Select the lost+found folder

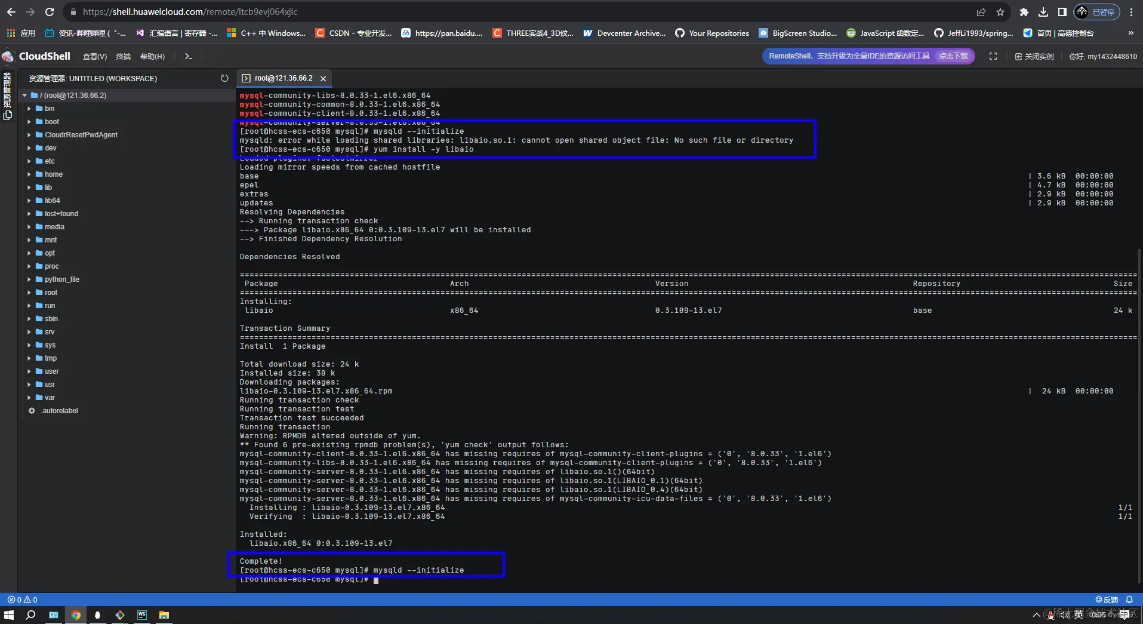(61, 214)
